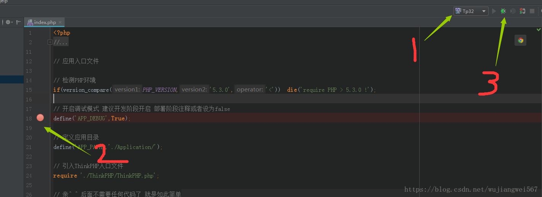Click line number 24 in the gutter
542x197 pixels.
pos(29,176)
